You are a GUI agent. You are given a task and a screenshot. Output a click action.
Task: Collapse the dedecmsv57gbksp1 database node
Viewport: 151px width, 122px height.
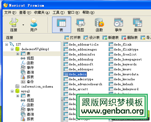coord(12,49)
